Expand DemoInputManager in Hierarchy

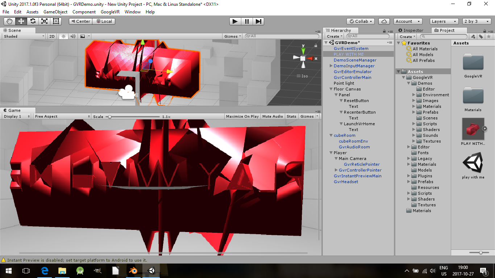click(x=331, y=66)
